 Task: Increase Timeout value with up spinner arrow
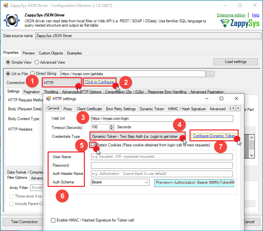(x=112, y=125)
